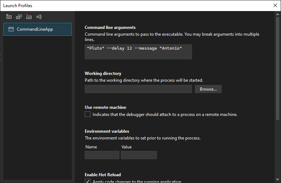Select the CommandLineApp launch profile
Viewport: 281px width, 183px height.
click(38, 29)
